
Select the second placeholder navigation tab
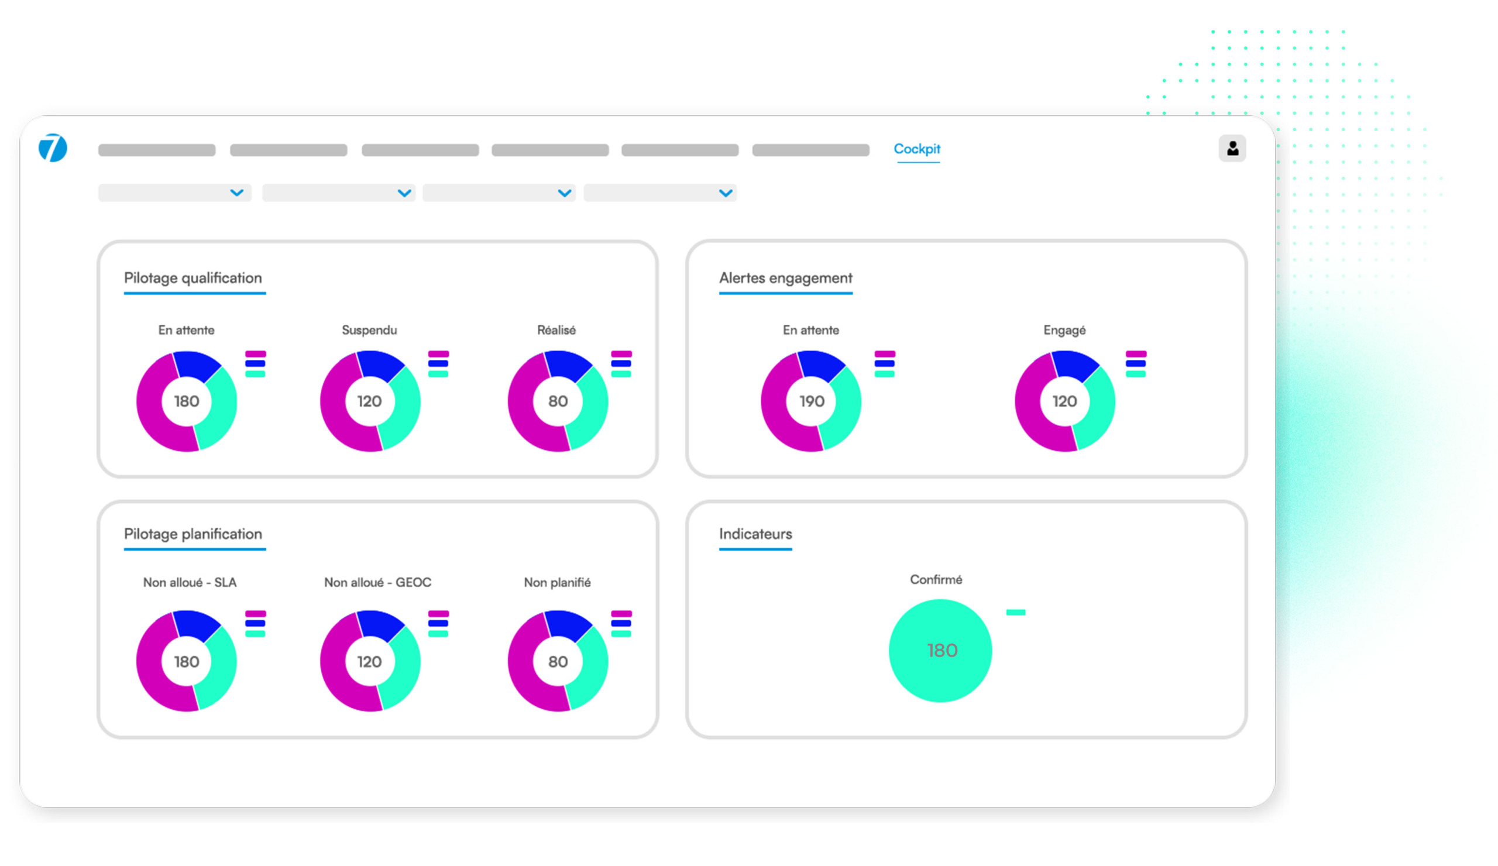point(288,150)
